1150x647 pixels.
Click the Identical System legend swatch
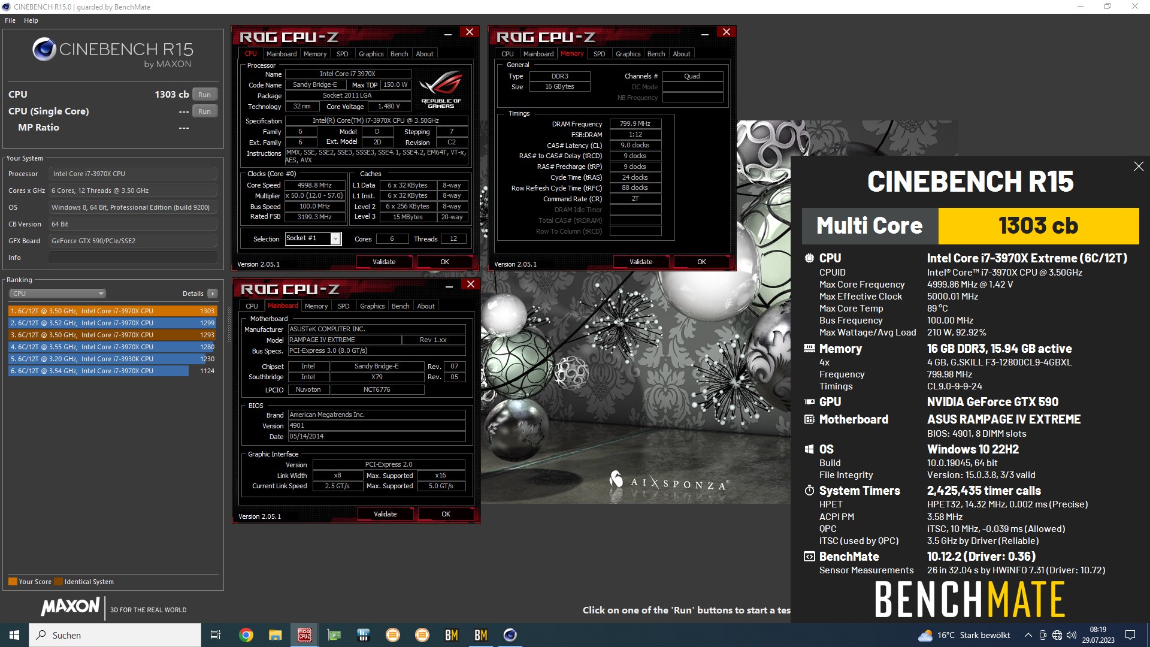click(58, 582)
